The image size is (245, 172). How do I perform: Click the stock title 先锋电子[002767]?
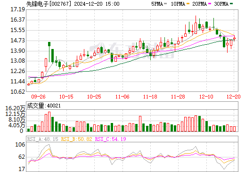click(49, 4)
